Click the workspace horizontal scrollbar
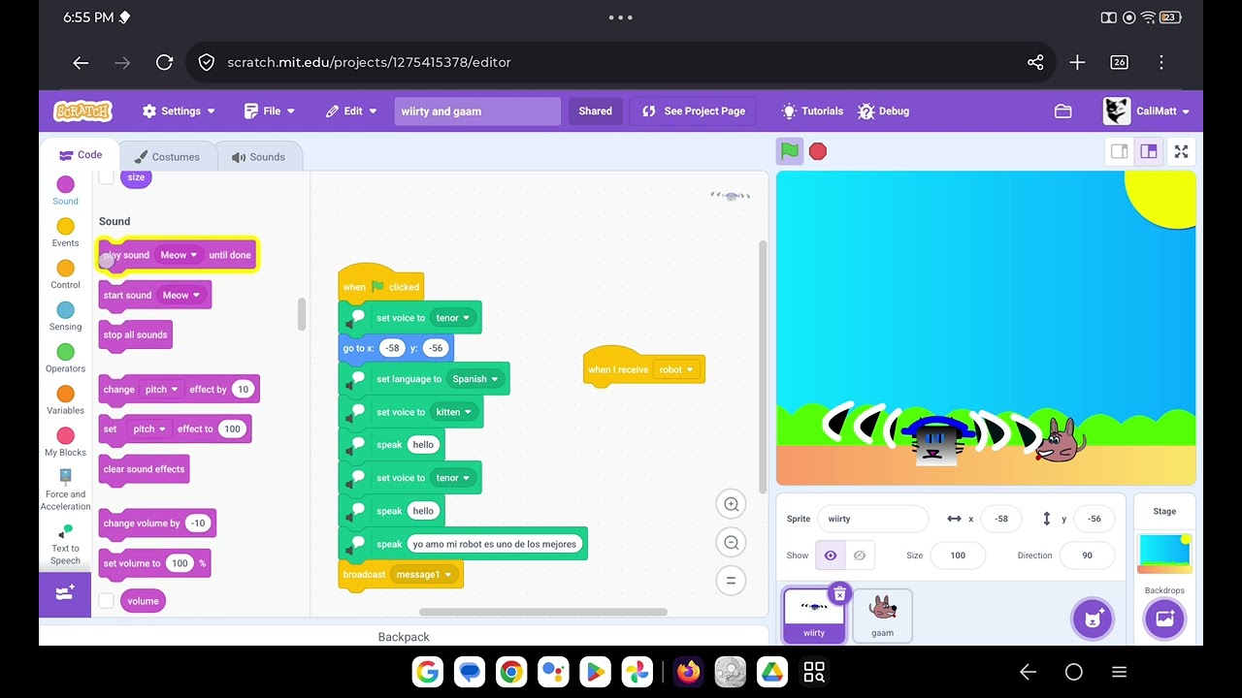Image resolution: width=1242 pixels, height=698 pixels. coord(543,612)
